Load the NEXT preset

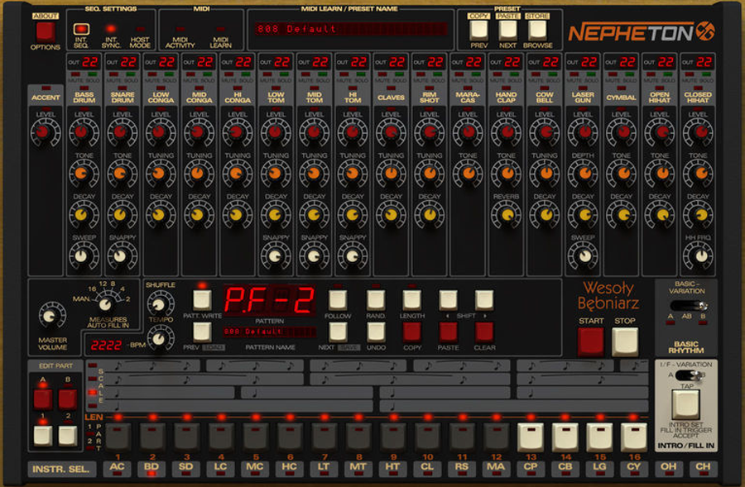(508, 30)
